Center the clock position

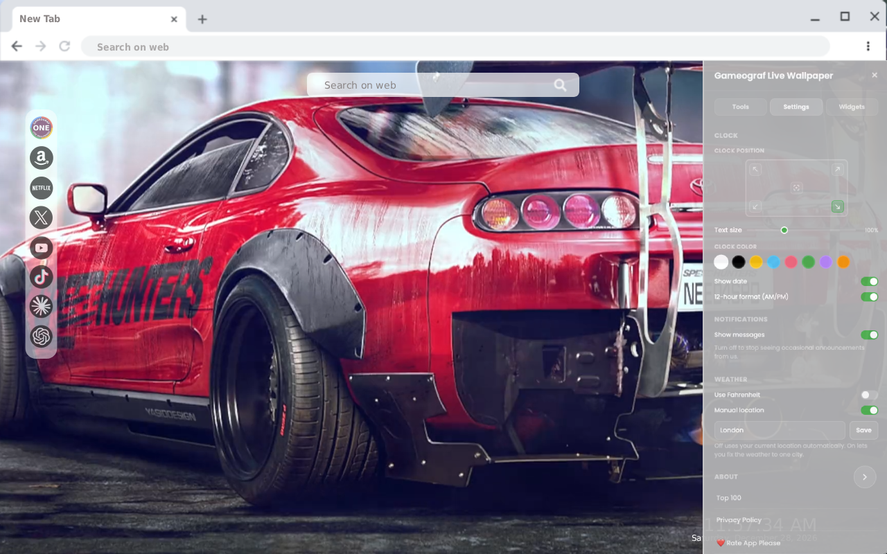796,188
